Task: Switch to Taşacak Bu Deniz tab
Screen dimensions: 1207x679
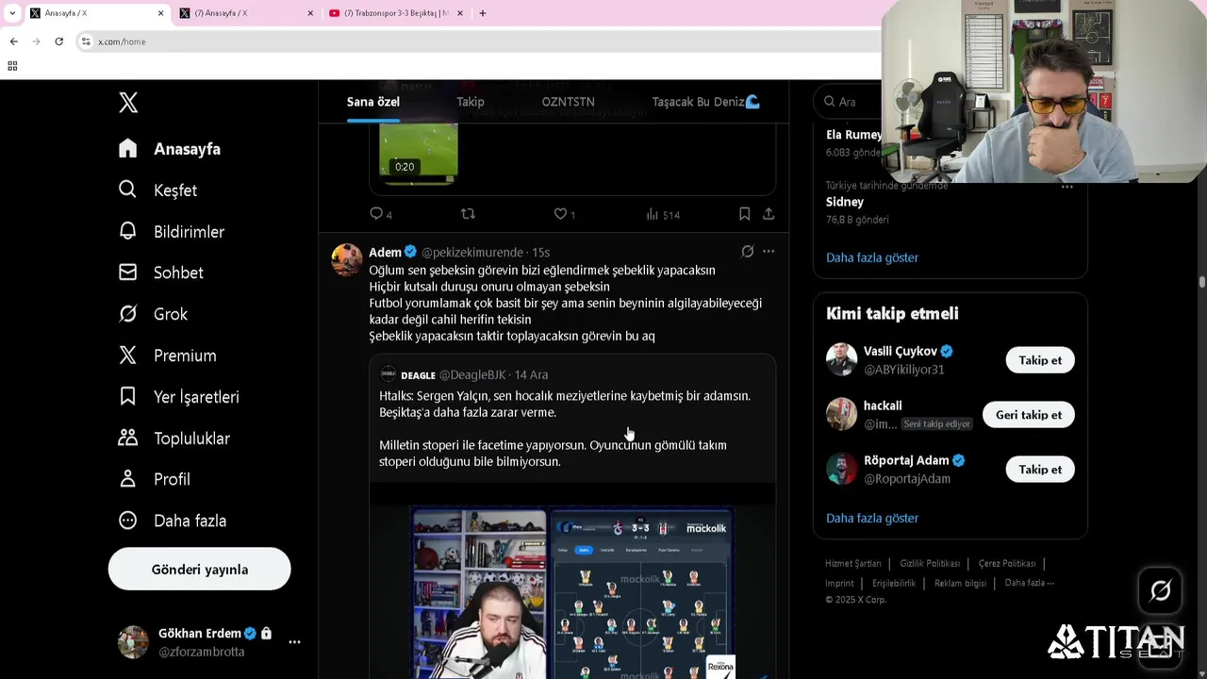Action: (705, 102)
